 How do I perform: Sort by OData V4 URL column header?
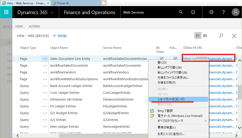(193, 48)
